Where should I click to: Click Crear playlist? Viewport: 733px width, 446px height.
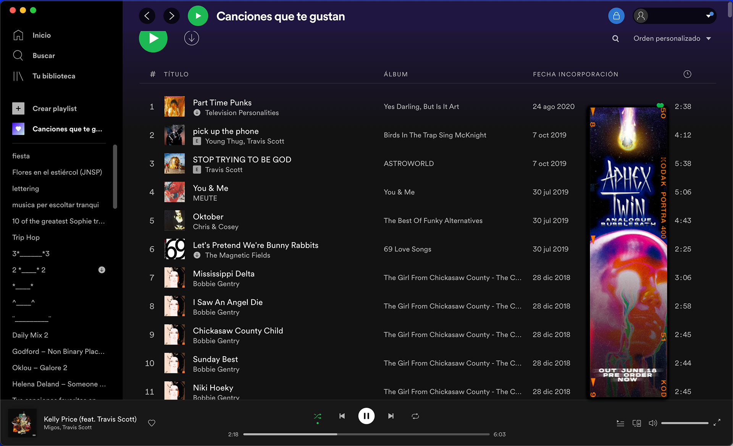[x=45, y=108]
